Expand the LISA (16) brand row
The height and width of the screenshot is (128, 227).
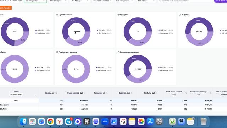[4, 109]
